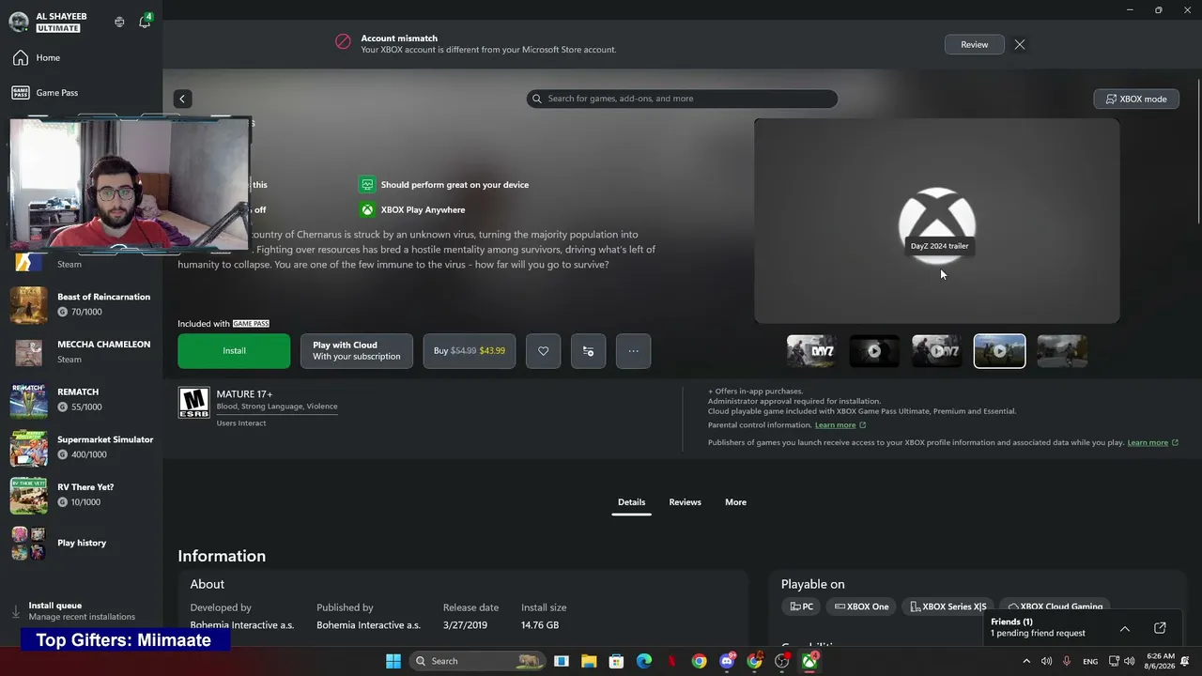Open publishers data Learn more link

[x=1152, y=442]
